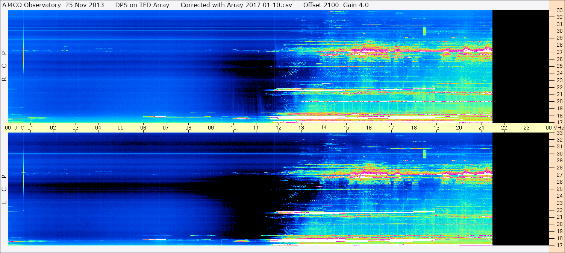565x253 pixels.
Task: Select the 01 hour mark on UTC axis
Action: [x=30, y=128]
